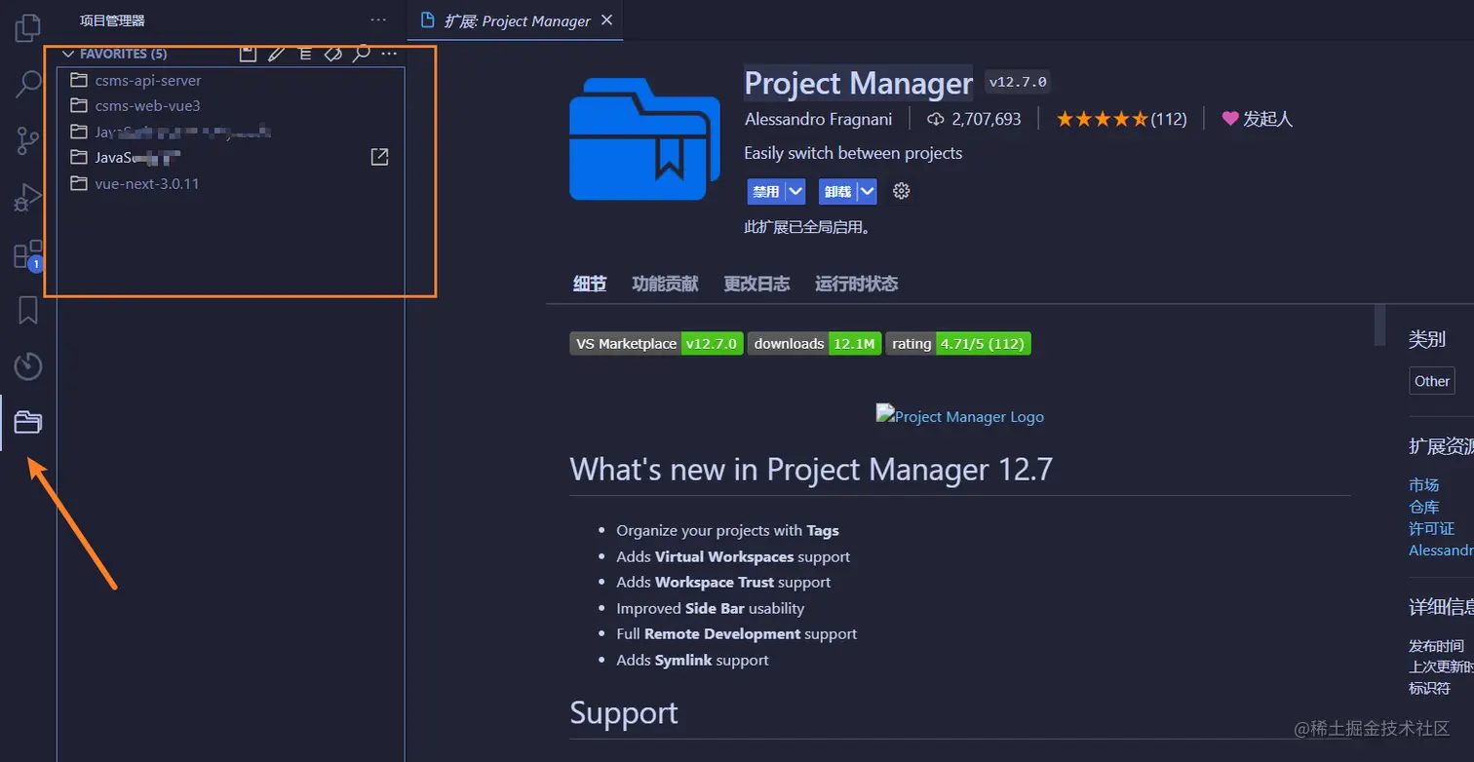Image resolution: width=1474 pixels, height=762 pixels.
Task: Open the 卸载 uninstall dropdown arrow
Action: [868, 191]
